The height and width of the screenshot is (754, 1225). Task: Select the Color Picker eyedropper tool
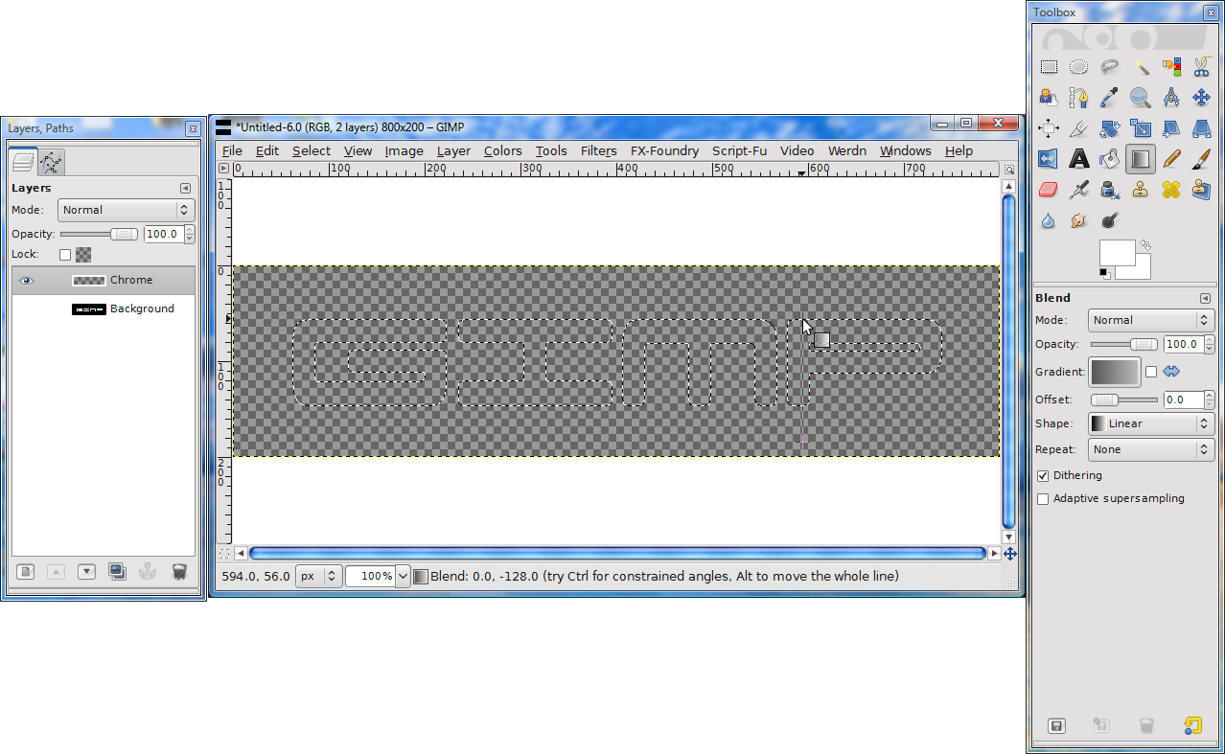click(1110, 98)
